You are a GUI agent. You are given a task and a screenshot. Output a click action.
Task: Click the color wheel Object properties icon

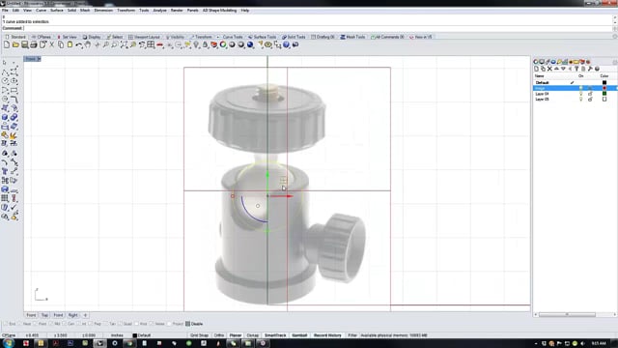[x=223, y=45]
